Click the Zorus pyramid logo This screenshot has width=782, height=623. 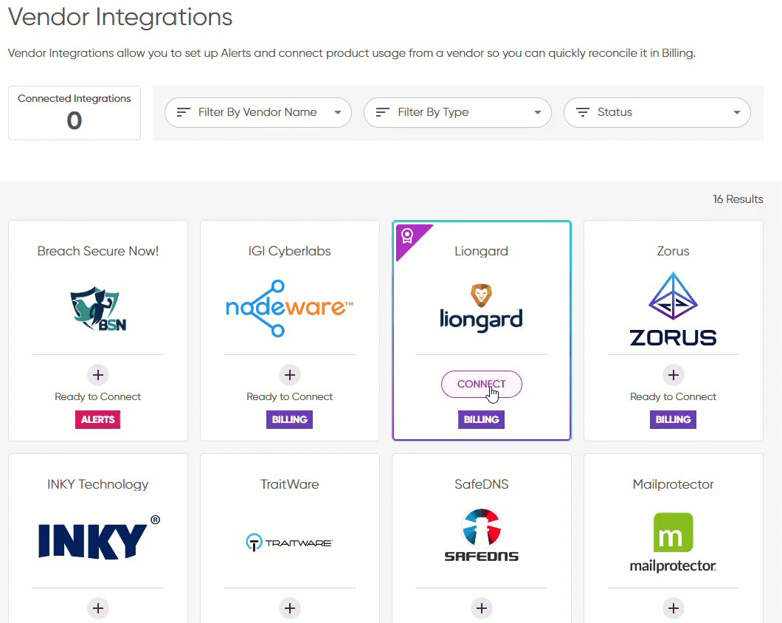click(x=674, y=309)
